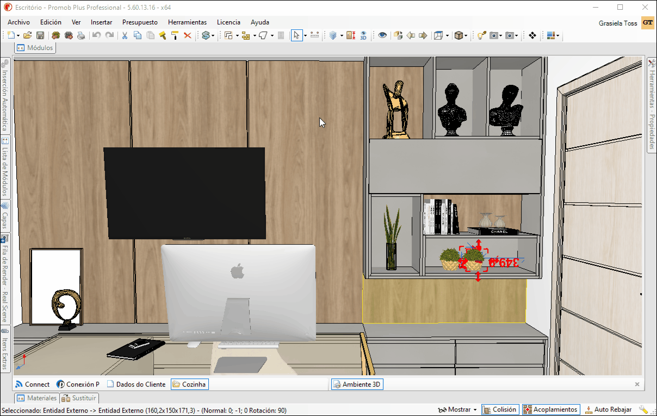
Task: Open the Capas side panel
Action: tap(5, 216)
